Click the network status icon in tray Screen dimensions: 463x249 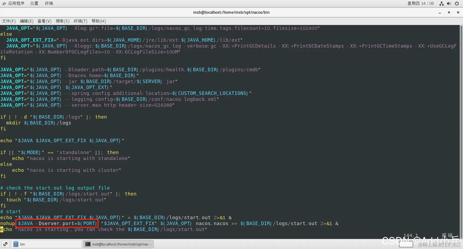(x=441, y=3)
